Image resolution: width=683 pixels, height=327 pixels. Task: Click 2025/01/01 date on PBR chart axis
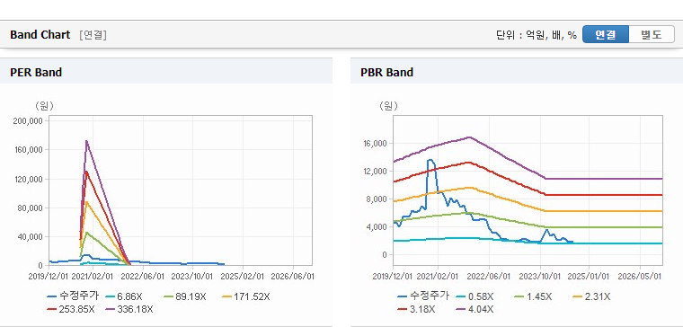point(589,277)
